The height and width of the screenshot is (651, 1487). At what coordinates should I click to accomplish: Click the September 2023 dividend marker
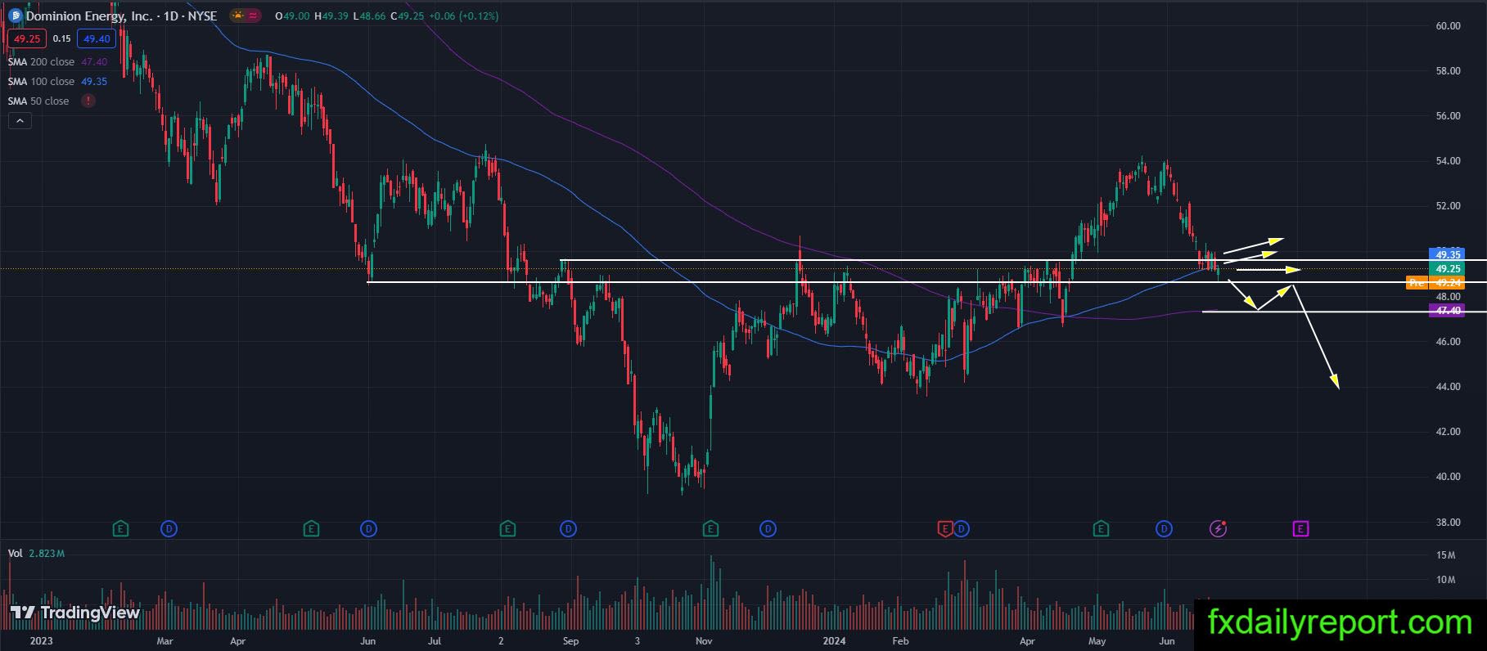569,529
